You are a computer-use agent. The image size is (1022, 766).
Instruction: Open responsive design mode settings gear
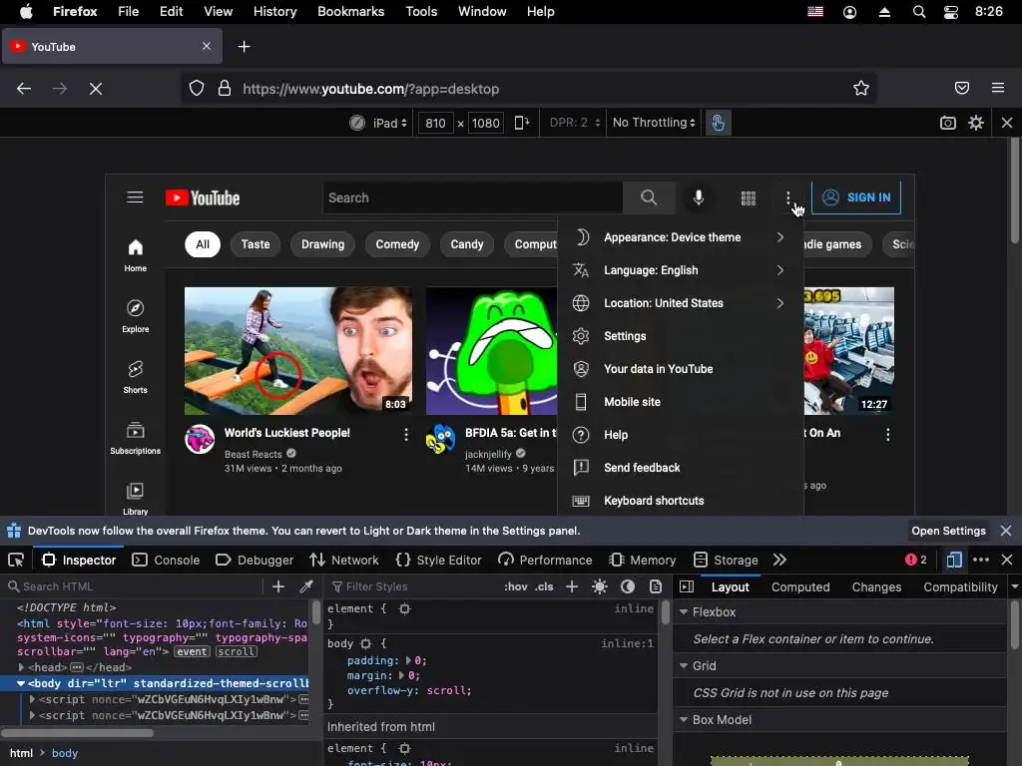[x=976, y=123]
